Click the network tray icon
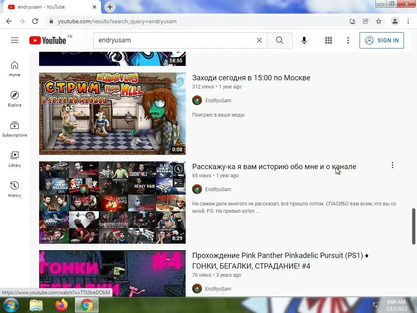This screenshot has height=313, width=417. [x=376, y=305]
